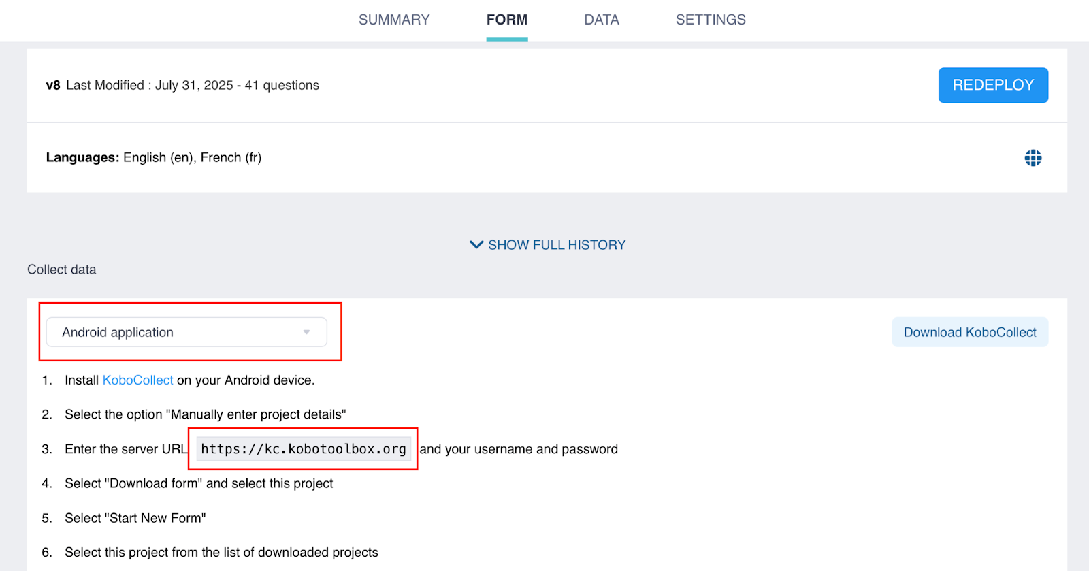
Task: Switch to the SUMMARY tab
Action: [x=394, y=20]
